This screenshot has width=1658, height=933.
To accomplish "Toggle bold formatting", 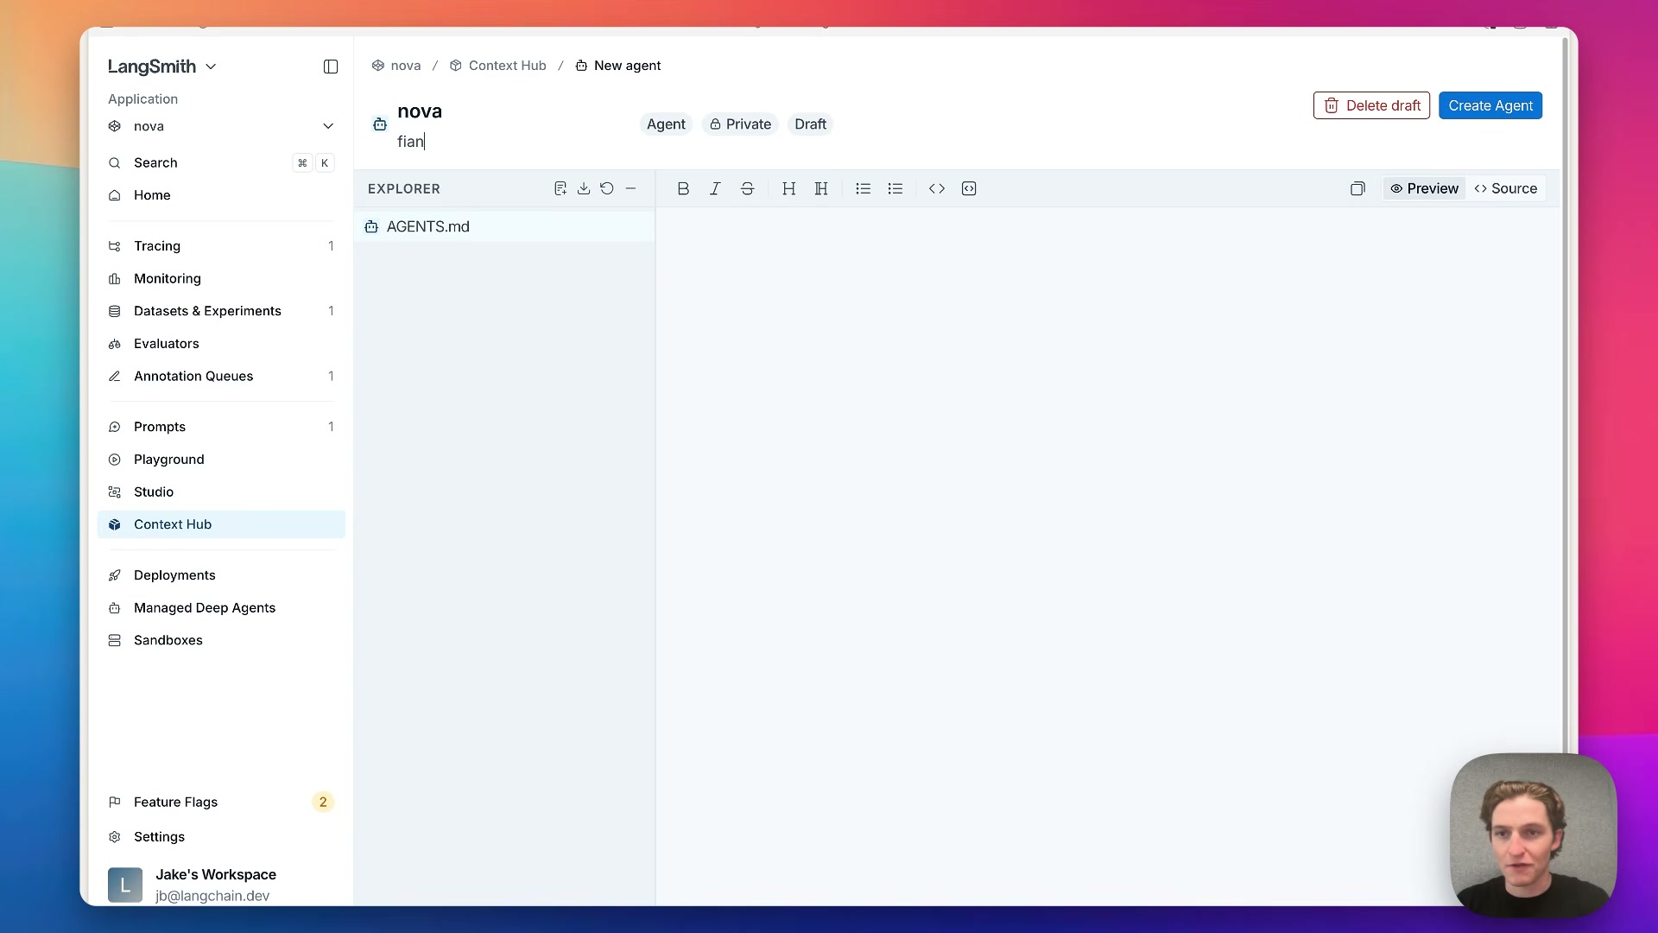I will (683, 188).
